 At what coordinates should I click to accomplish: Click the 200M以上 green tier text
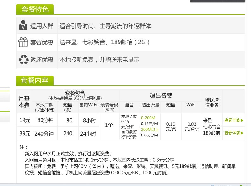click(150, 129)
